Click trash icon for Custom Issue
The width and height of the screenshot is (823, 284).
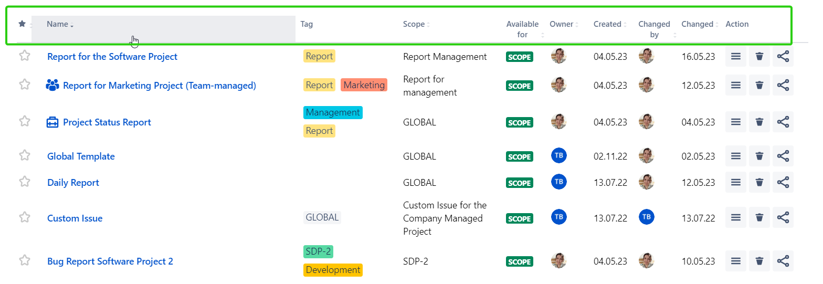[x=759, y=217]
